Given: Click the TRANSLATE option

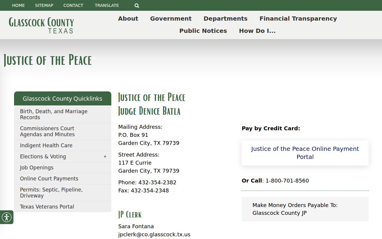Looking at the screenshot, I should pyautogui.click(x=107, y=5).
